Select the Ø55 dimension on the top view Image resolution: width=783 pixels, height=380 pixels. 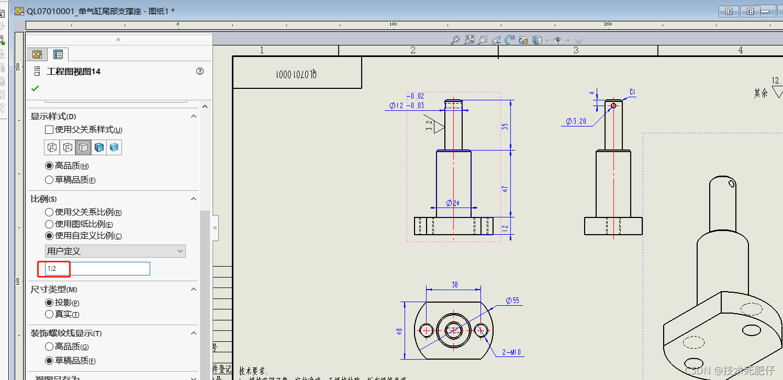[x=512, y=301]
